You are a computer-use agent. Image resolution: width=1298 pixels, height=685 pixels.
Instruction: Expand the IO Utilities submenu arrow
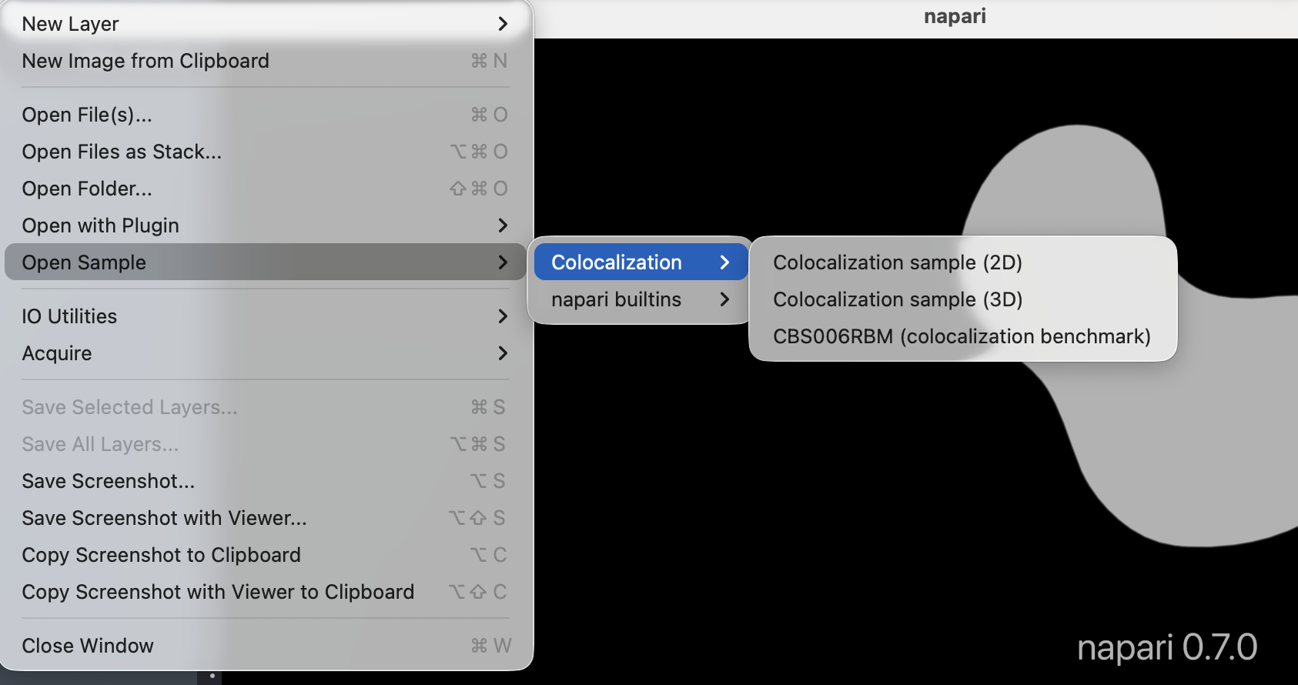point(503,316)
